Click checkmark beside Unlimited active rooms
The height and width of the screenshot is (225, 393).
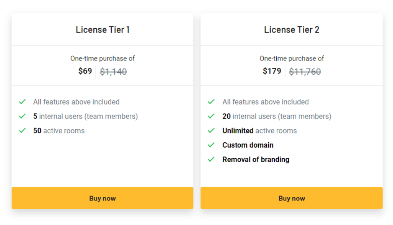tap(211, 130)
